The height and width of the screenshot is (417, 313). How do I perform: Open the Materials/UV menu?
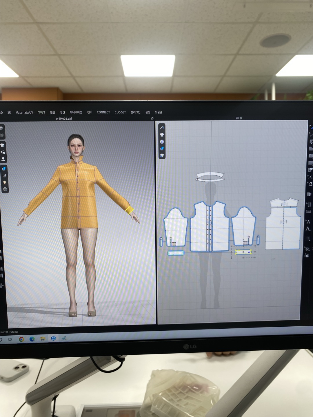pyautogui.click(x=24, y=113)
